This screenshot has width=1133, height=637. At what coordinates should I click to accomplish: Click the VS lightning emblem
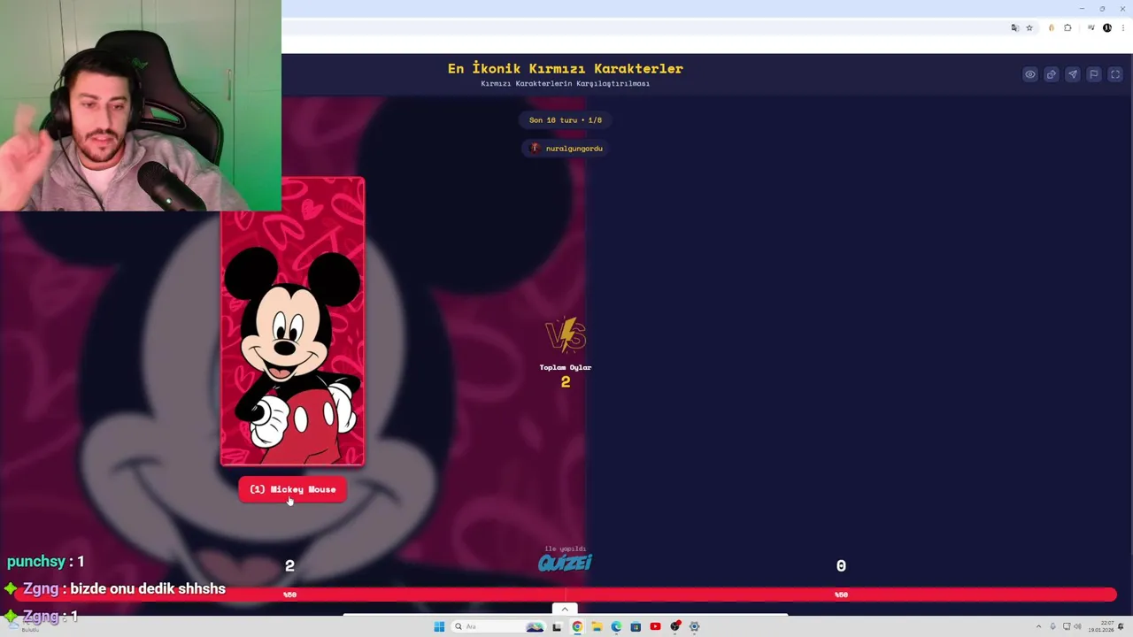pos(566,335)
